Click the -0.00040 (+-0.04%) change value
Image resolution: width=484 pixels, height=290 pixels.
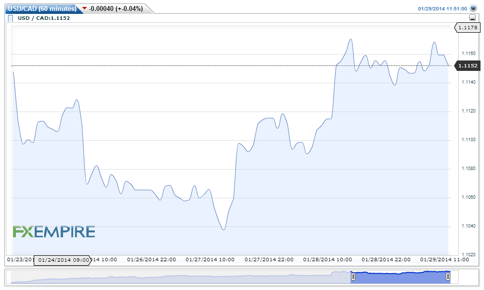pyautogui.click(x=116, y=8)
